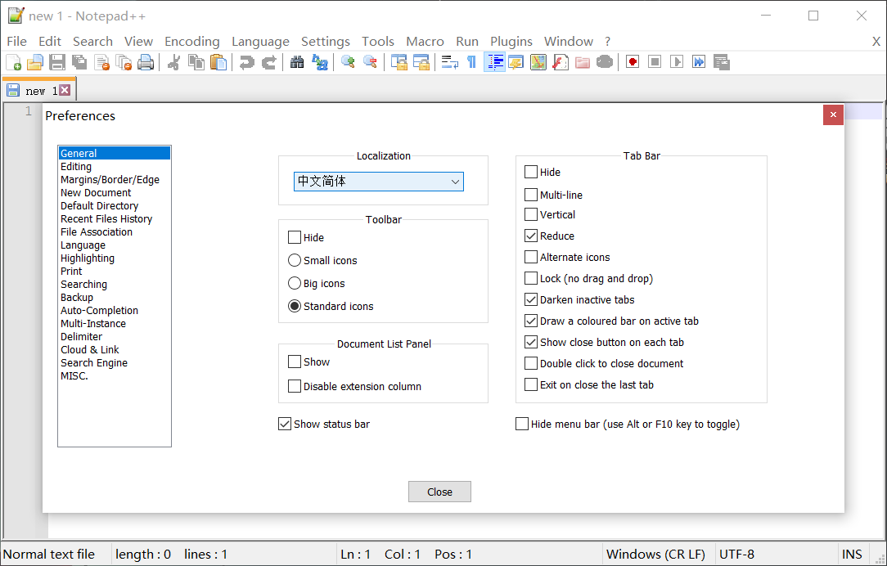Select the Searching category in Preferences

pos(83,284)
